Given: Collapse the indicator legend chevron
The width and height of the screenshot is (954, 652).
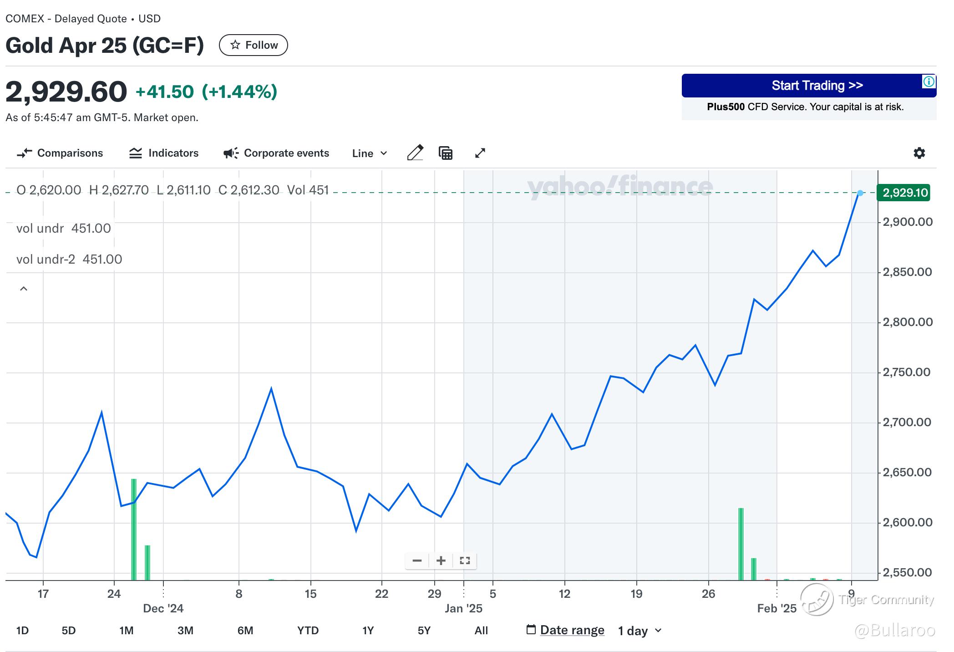Looking at the screenshot, I should coord(24,289).
